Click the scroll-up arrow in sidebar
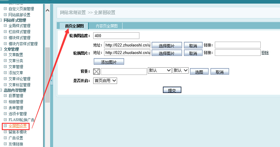280x147 pixels. [x=47, y=11]
